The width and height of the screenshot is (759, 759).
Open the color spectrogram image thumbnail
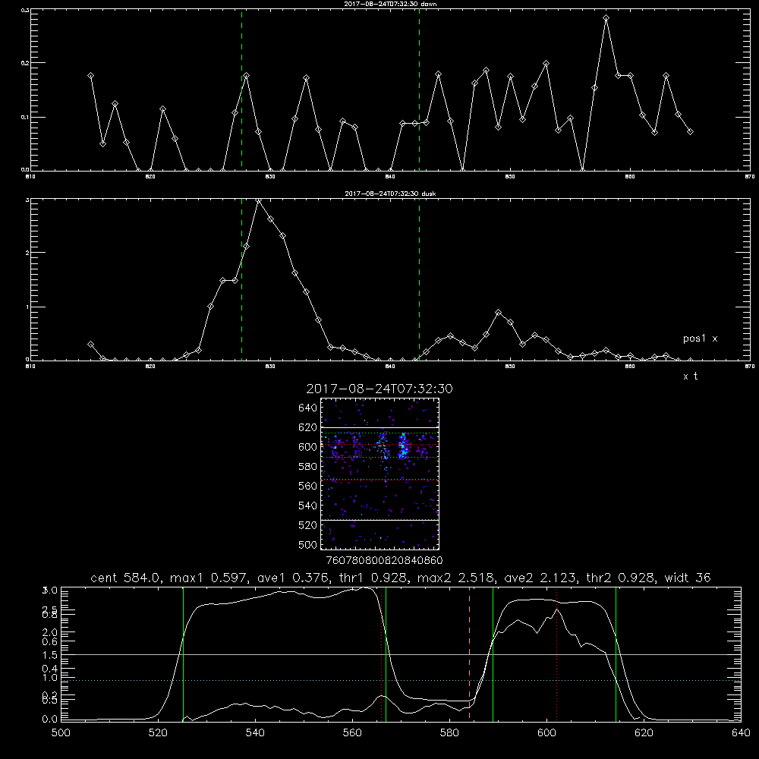[379, 474]
